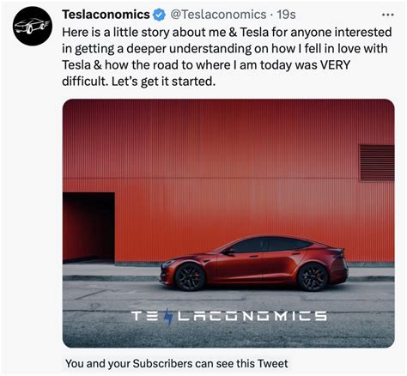This screenshot has width=407, height=376.
Task: Click the asphalt road below the watermark
Action: 228,335
